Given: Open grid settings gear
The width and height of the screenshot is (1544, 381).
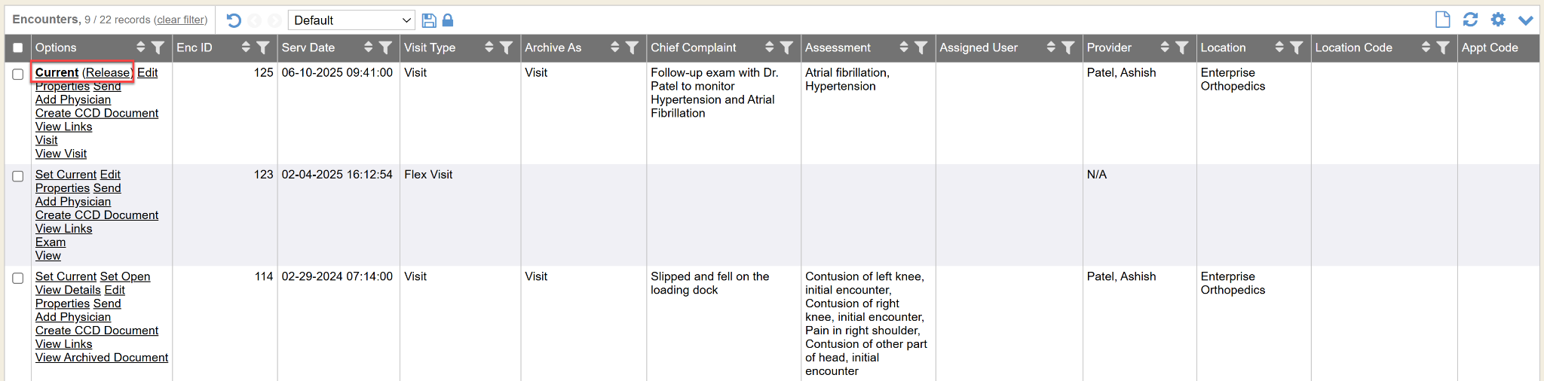Looking at the screenshot, I should [1498, 20].
